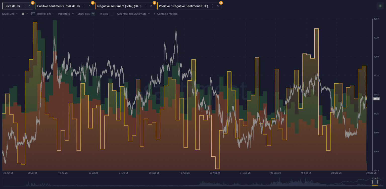Click the Combine metrics button

pyautogui.click(x=167, y=14)
